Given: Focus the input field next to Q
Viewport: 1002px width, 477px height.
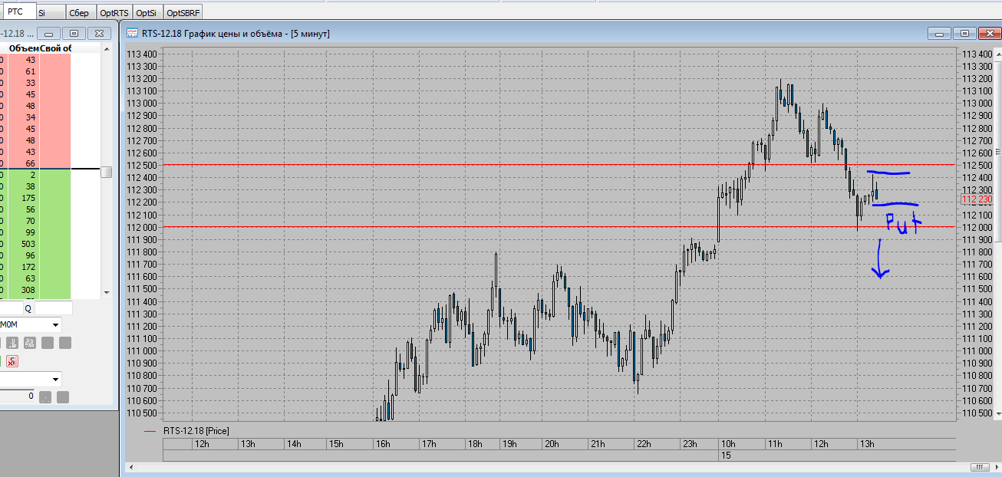Looking at the screenshot, I should pyautogui.click(x=54, y=308).
